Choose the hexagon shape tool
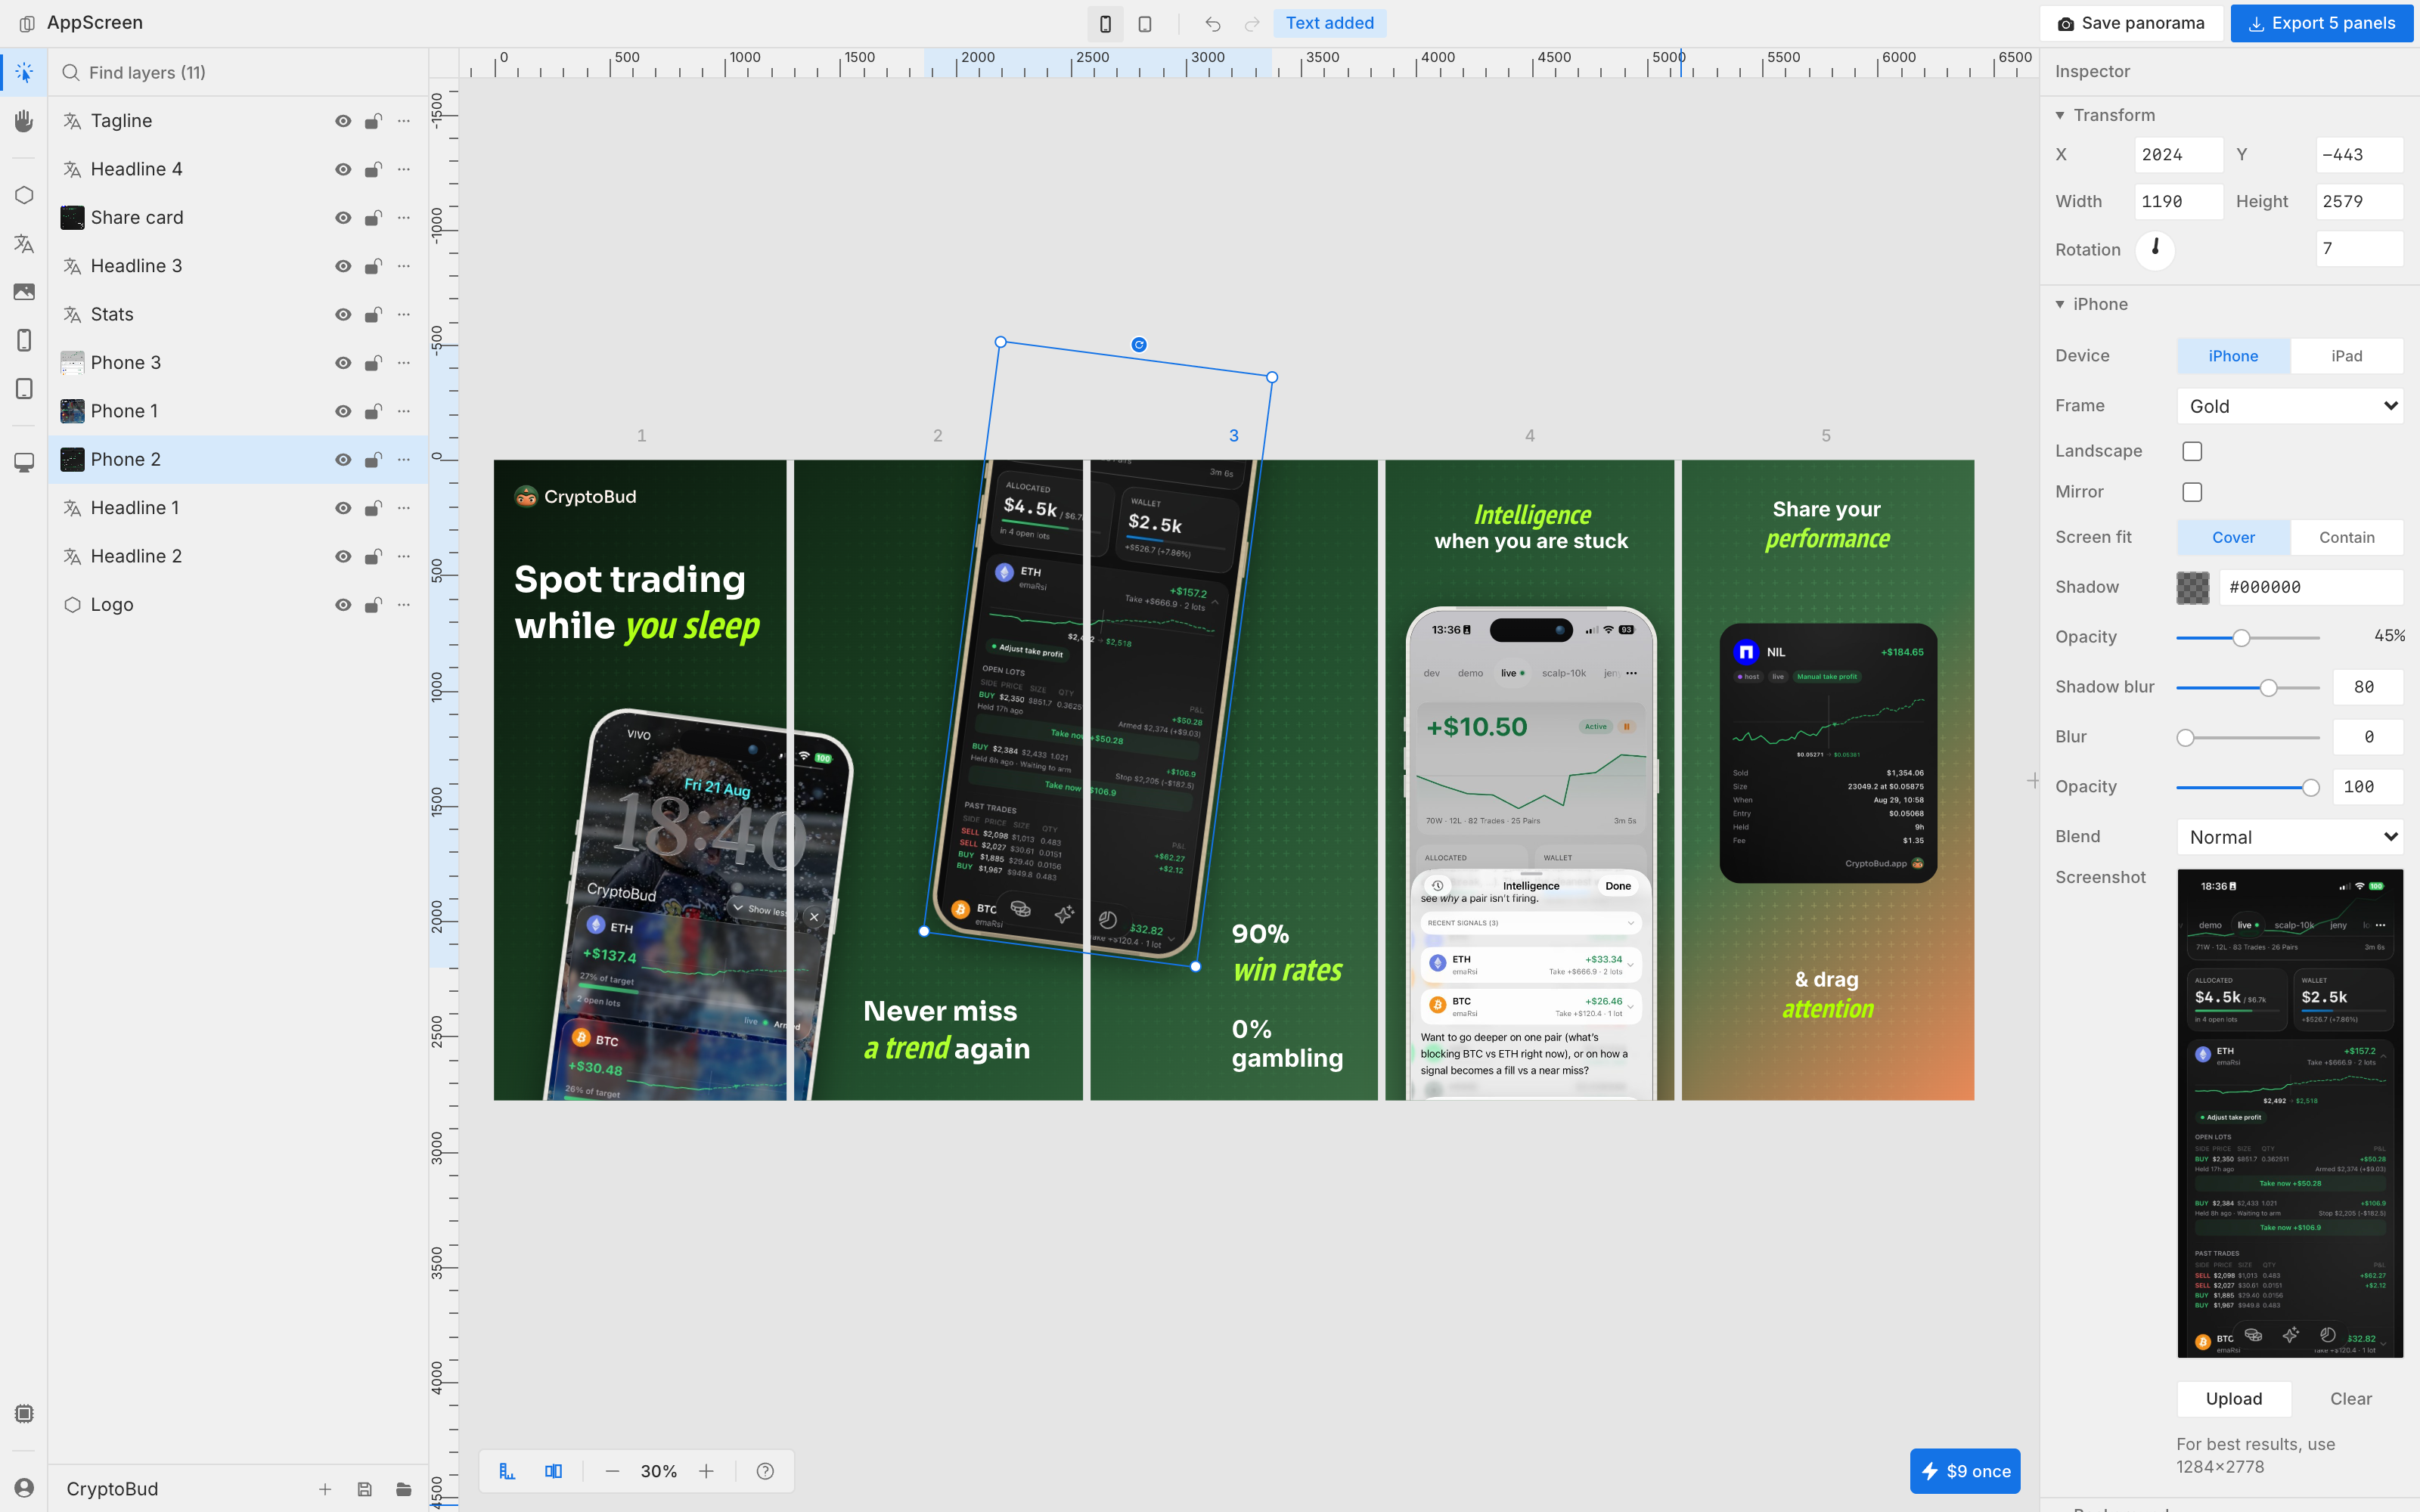This screenshot has height=1512, width=2420. pyautogui.click(x=24, y=195)
